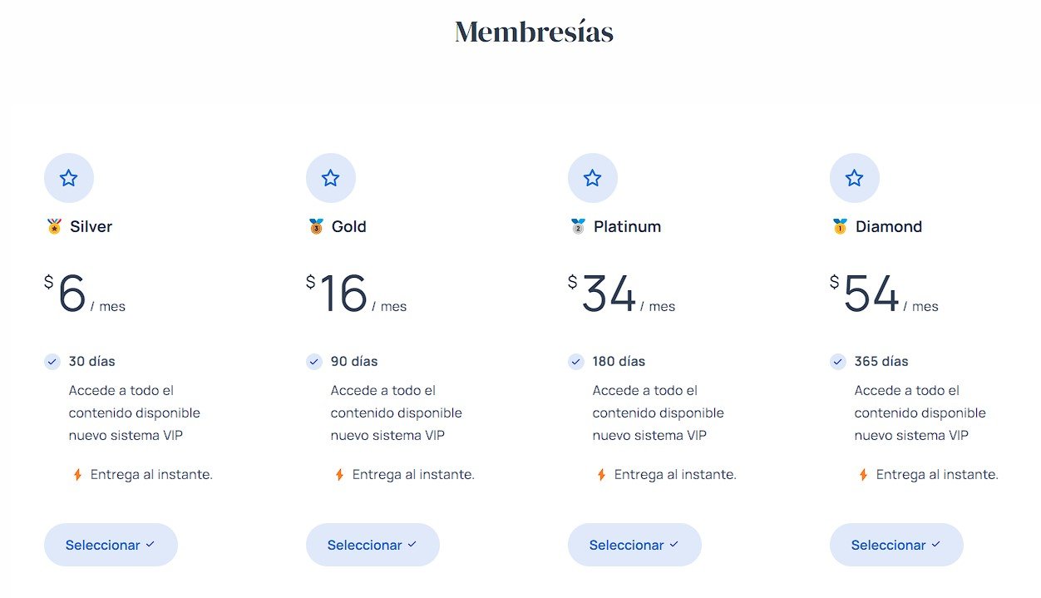Expand the Seleccionar dropdown for Diamond
1041x598 pixels.
(x=896, y=545)
